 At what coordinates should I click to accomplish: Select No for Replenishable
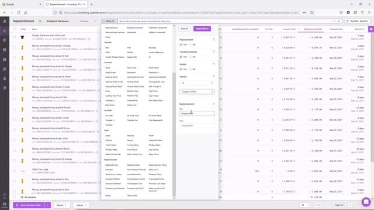coord(191,44)
